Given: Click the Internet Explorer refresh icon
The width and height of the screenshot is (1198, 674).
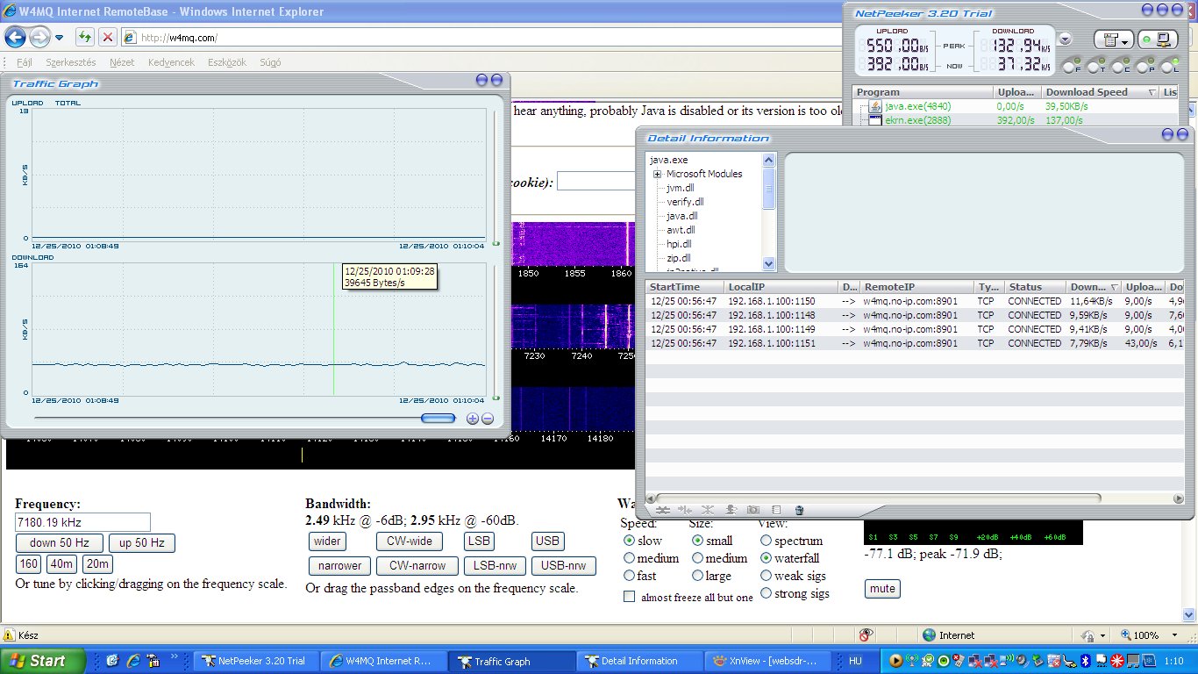Looking at the screenshot, I should click(x=85, y=37).
